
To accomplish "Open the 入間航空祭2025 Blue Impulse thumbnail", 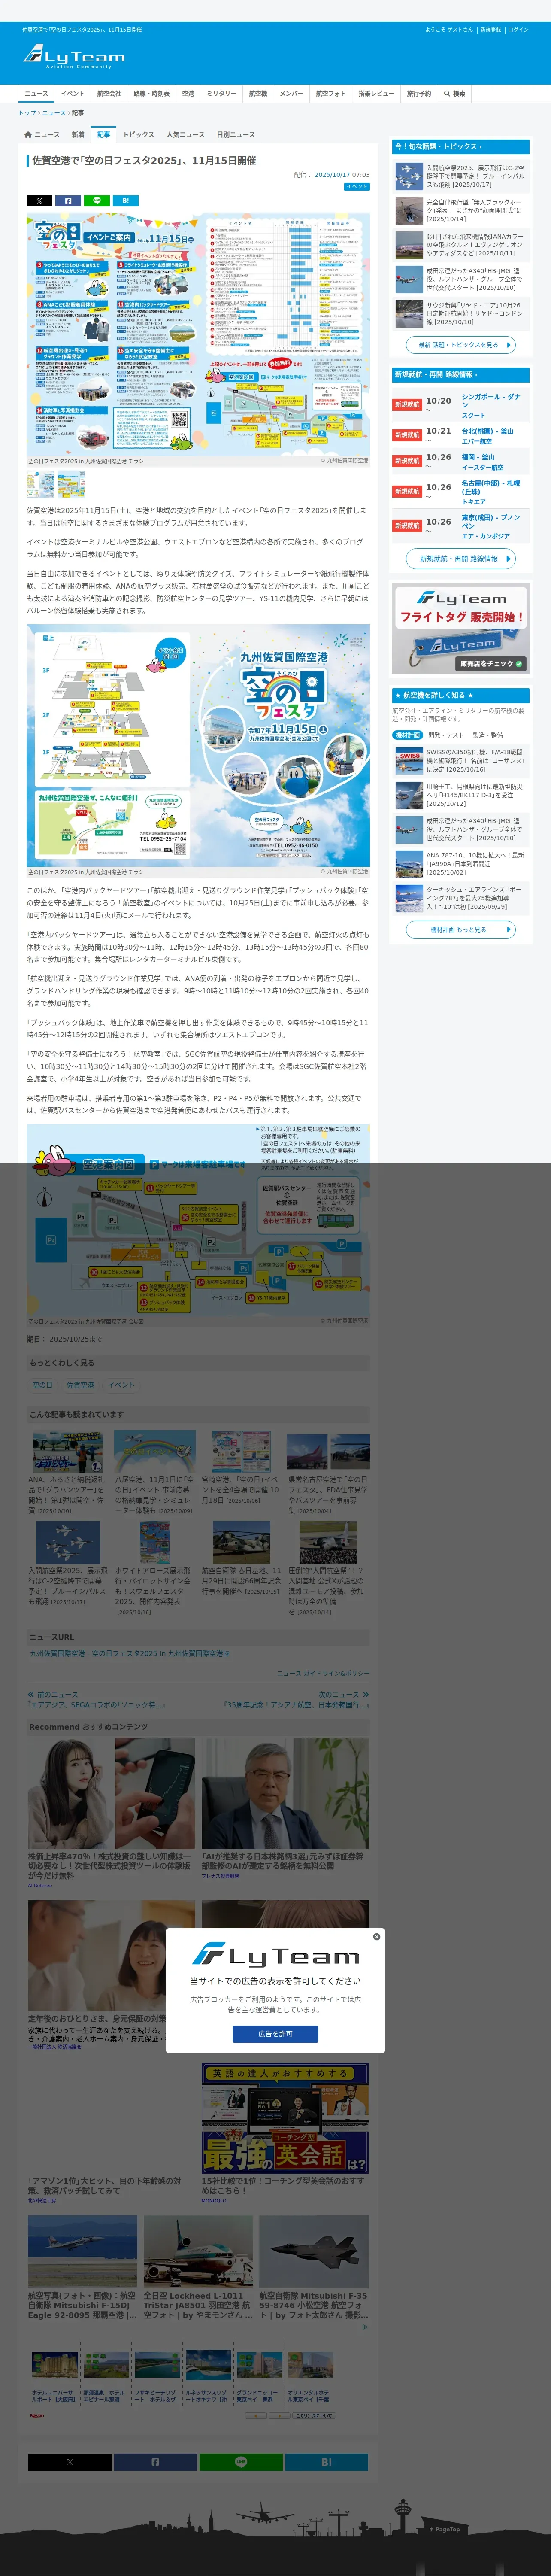I will coord(409,176).
